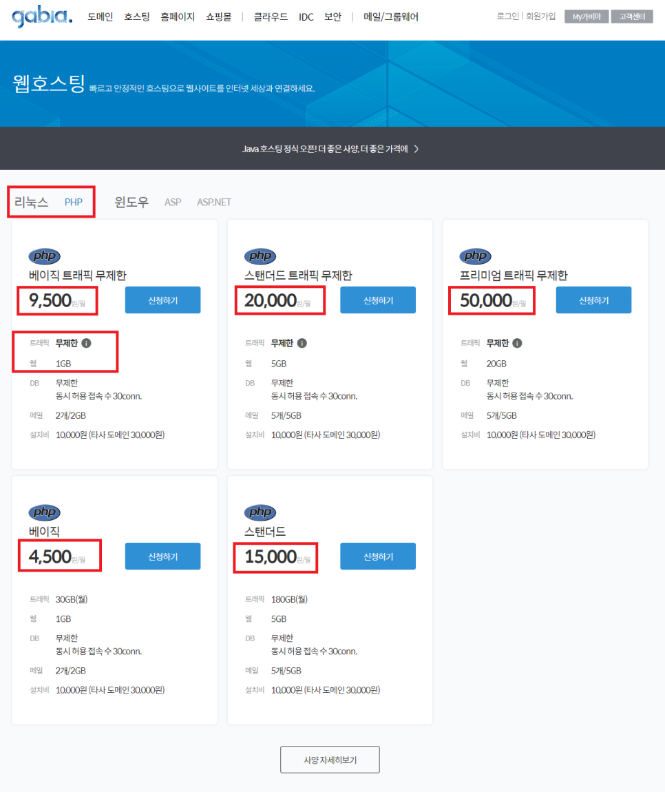The image size is (665, 792).
Task: Open the 홈페이지 menu
Action: (x=178, y=17)
